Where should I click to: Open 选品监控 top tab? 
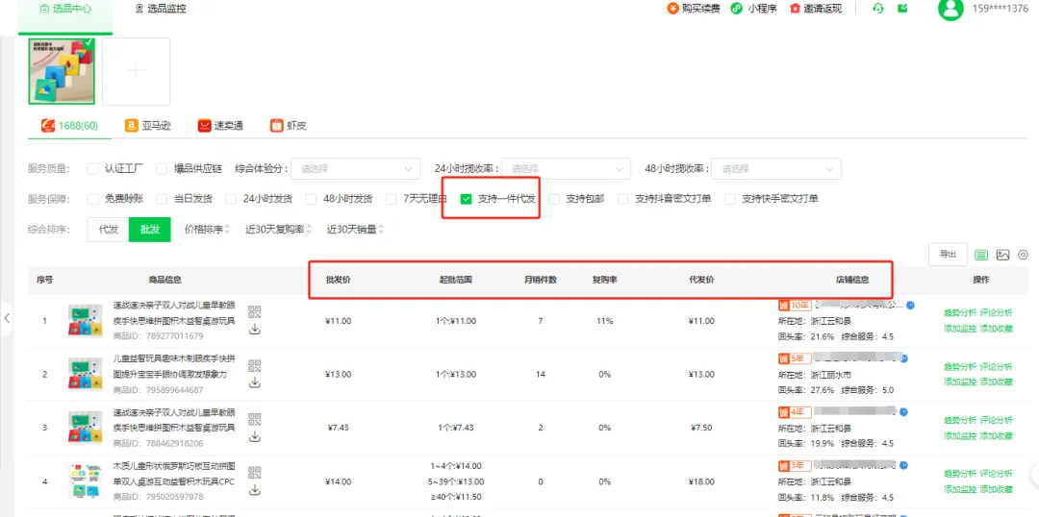pos(161,9)
